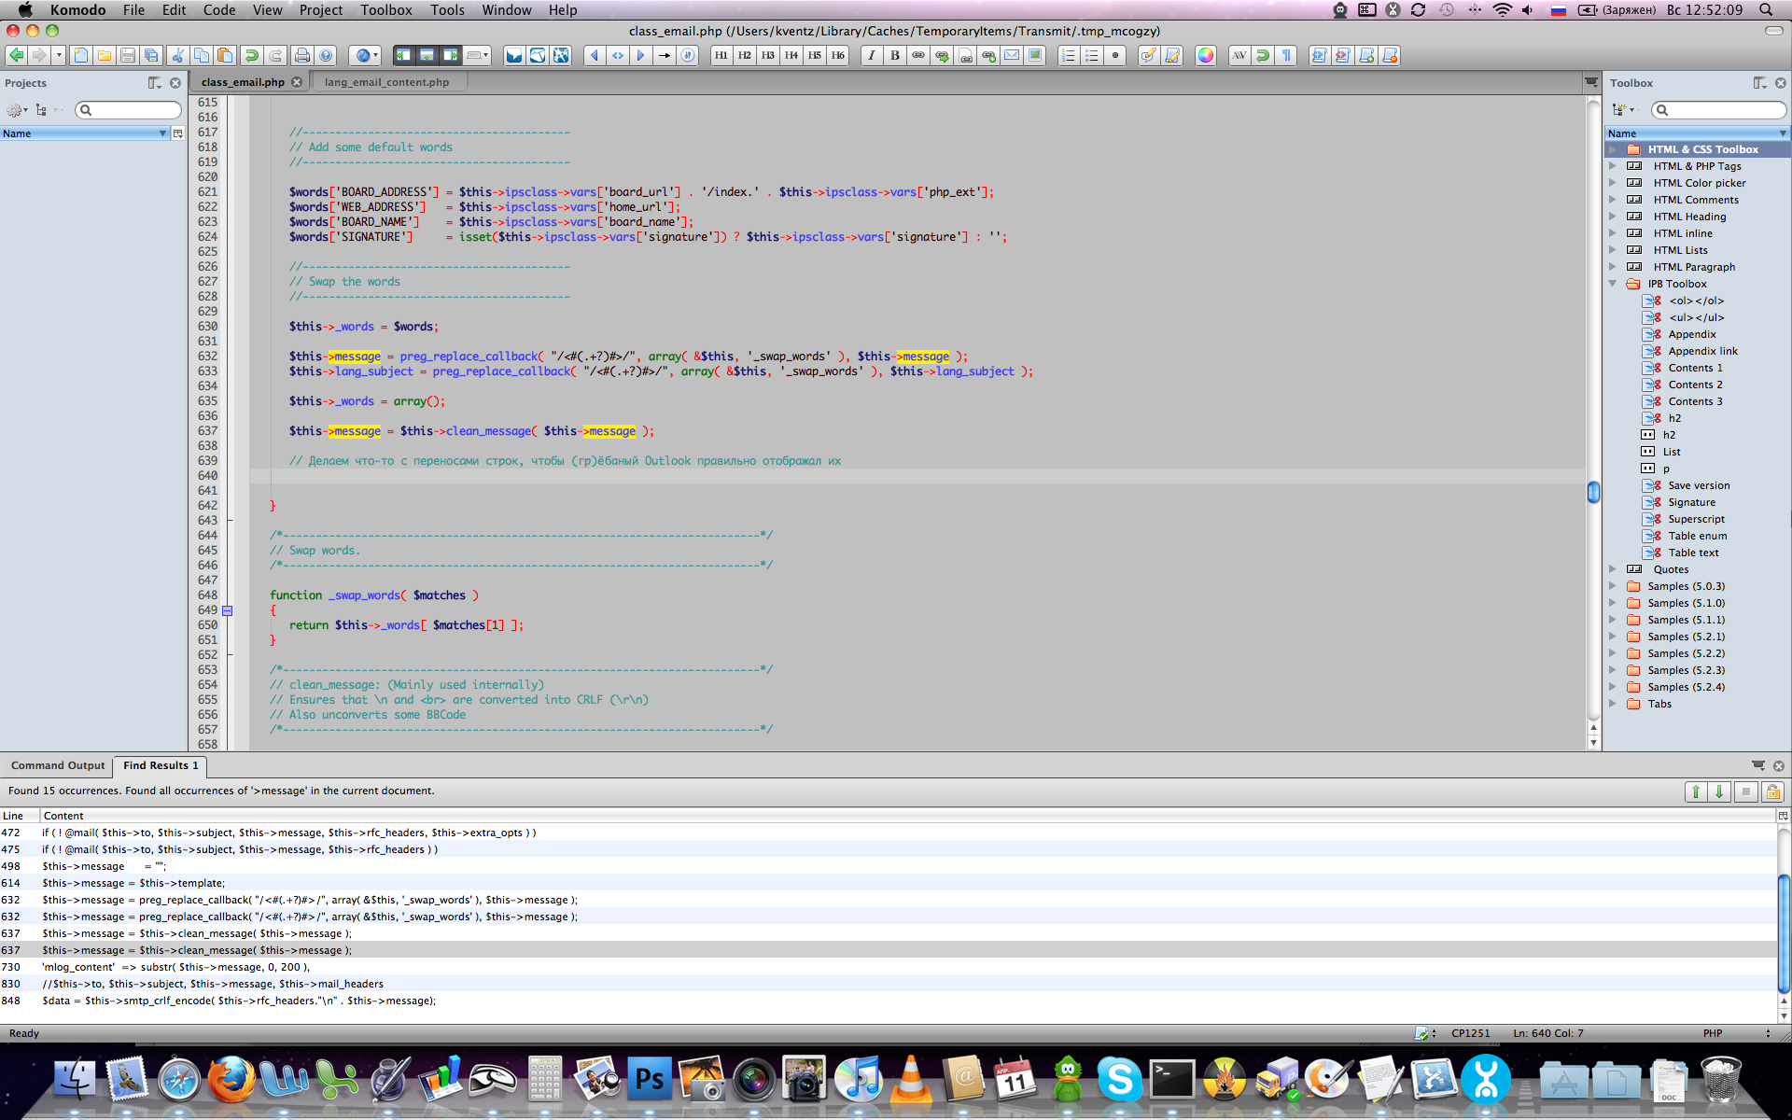Switch to Command Output tab
The width and height of the screenshot is (1792, 1120).
point(58,765)
